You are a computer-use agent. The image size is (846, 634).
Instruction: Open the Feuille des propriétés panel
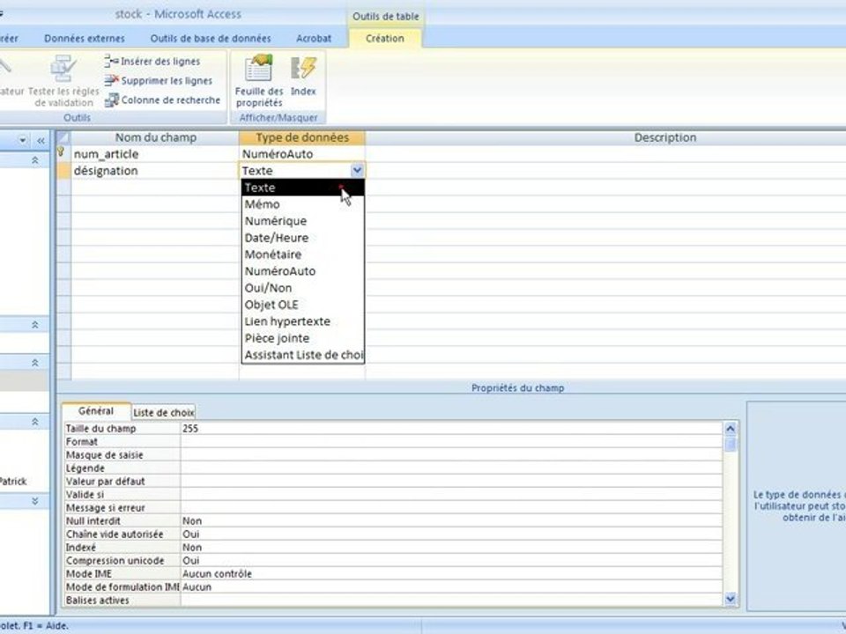point(259,81)
